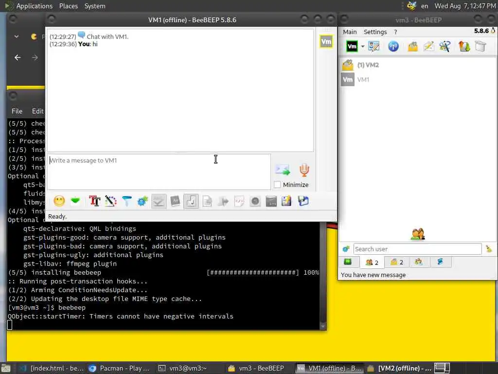498x374 pixels.
Task: Click into the Search user field
Action: tap(417, 249)
